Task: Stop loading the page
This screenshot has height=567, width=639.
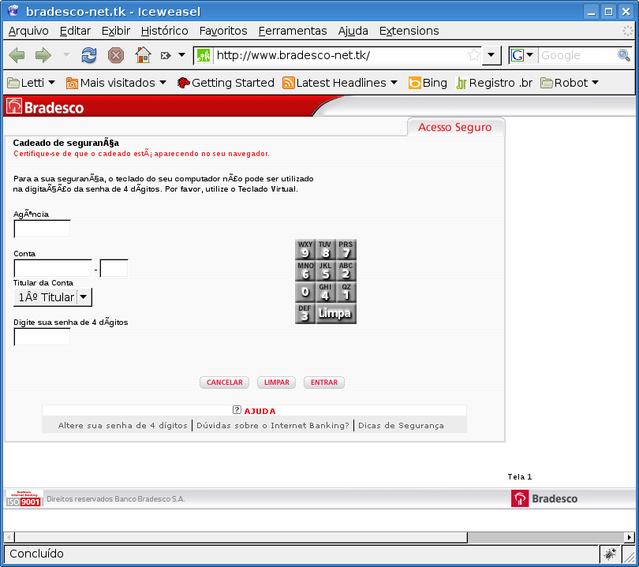Action: (116, 55)
